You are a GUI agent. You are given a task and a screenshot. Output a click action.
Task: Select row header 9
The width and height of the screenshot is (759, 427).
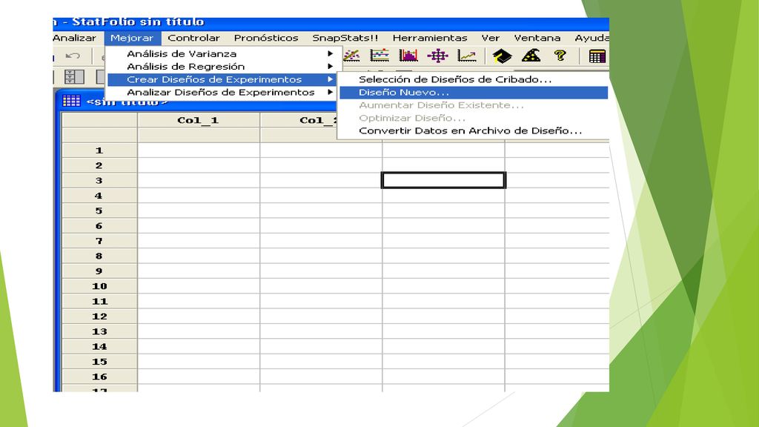[x=99, y=271]
